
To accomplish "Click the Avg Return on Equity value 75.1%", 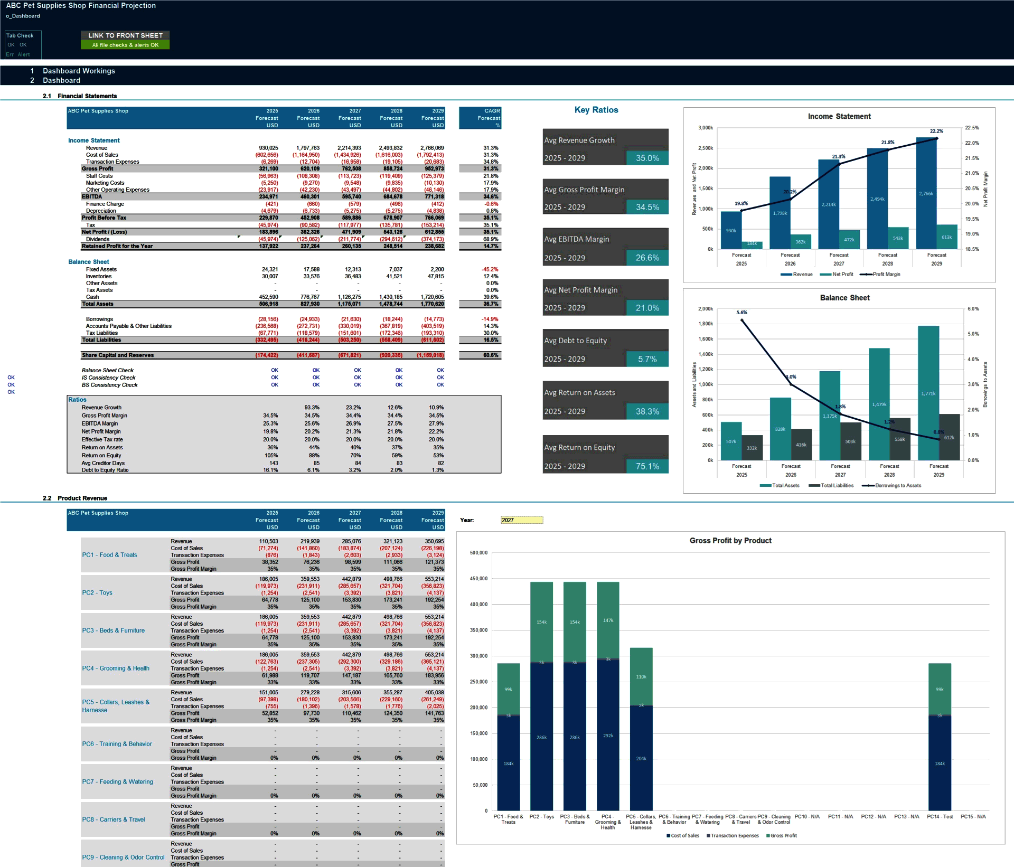I will [647, 466].
